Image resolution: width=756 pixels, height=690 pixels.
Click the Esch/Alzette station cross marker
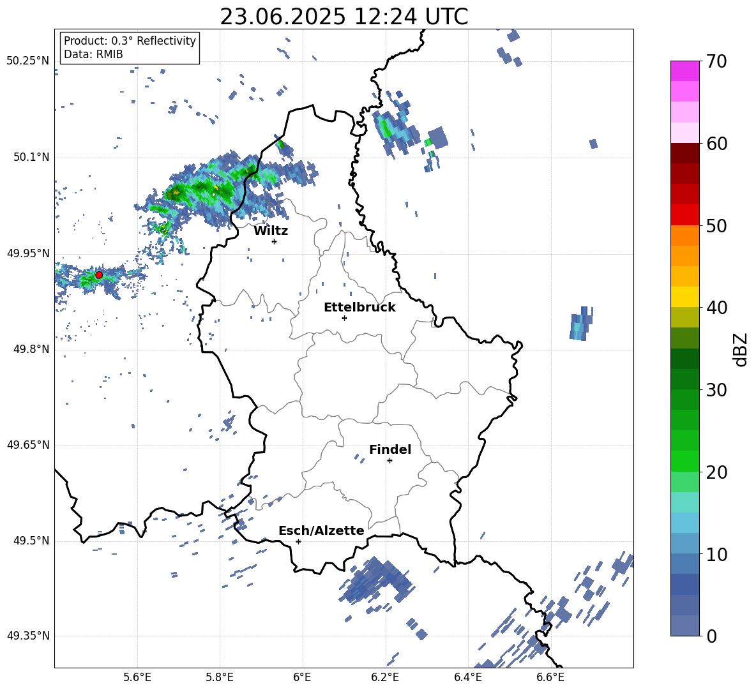[298, 541]
